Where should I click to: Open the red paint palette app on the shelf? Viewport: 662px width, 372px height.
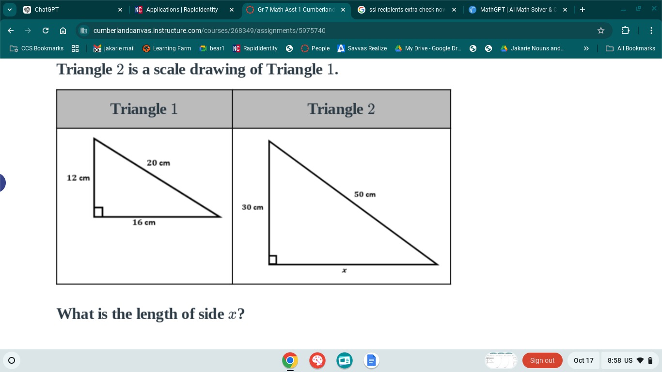(x=317, y=360)
